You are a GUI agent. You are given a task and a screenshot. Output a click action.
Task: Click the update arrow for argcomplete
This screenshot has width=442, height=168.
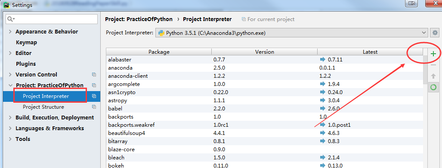322,84
